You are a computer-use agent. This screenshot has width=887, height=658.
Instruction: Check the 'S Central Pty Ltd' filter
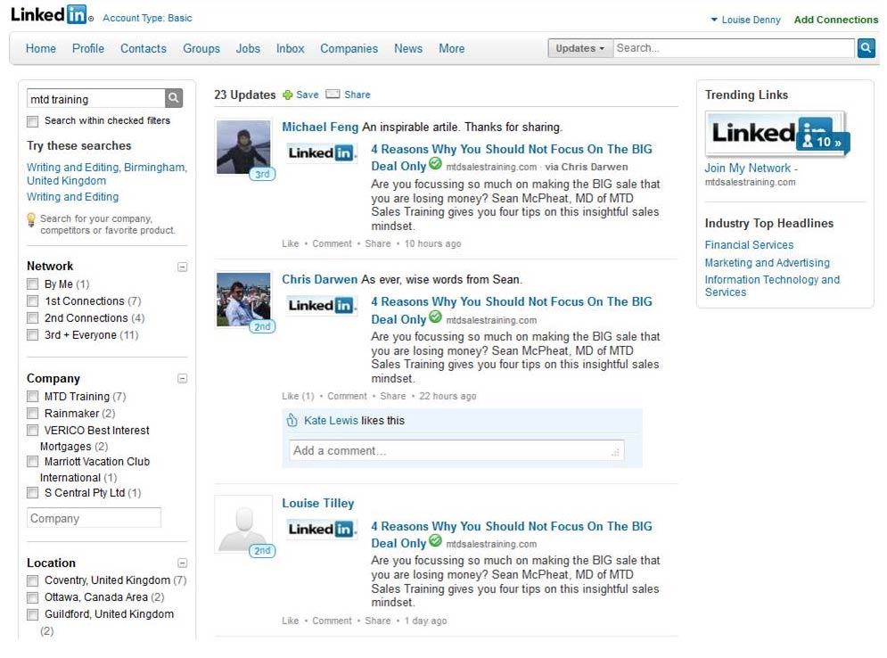pyautogui.click(x=33, y=493)
